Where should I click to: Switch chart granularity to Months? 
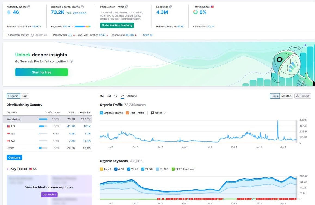tap(286, 96)
